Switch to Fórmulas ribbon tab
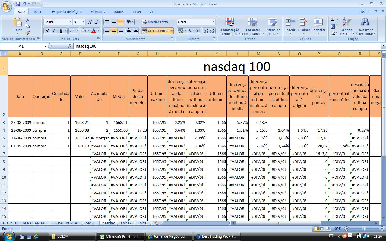The height and width of the screenshot is (241, 386). coord(98,12)
